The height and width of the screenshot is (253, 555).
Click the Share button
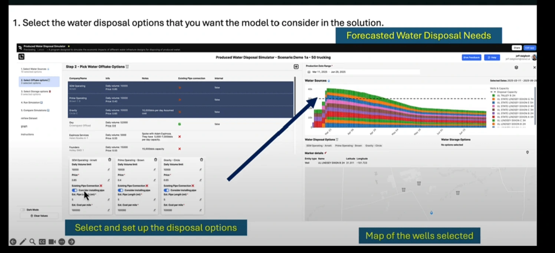point(517,48)
